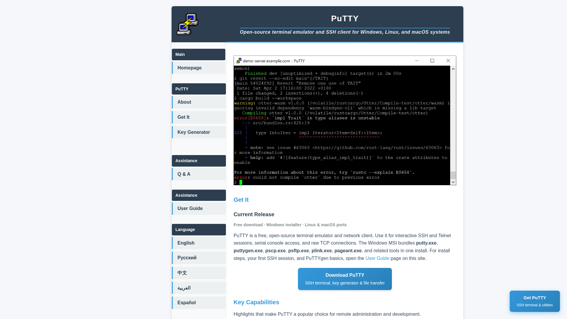This screenshot has width=567, height=319.
Task: Click bold plink.exe text
Action: (x=321, y=251)
